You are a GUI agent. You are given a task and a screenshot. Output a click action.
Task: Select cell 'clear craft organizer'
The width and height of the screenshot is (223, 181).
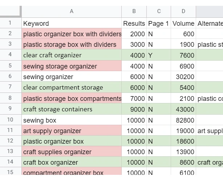pyautogui.click(x=72, y=55)
